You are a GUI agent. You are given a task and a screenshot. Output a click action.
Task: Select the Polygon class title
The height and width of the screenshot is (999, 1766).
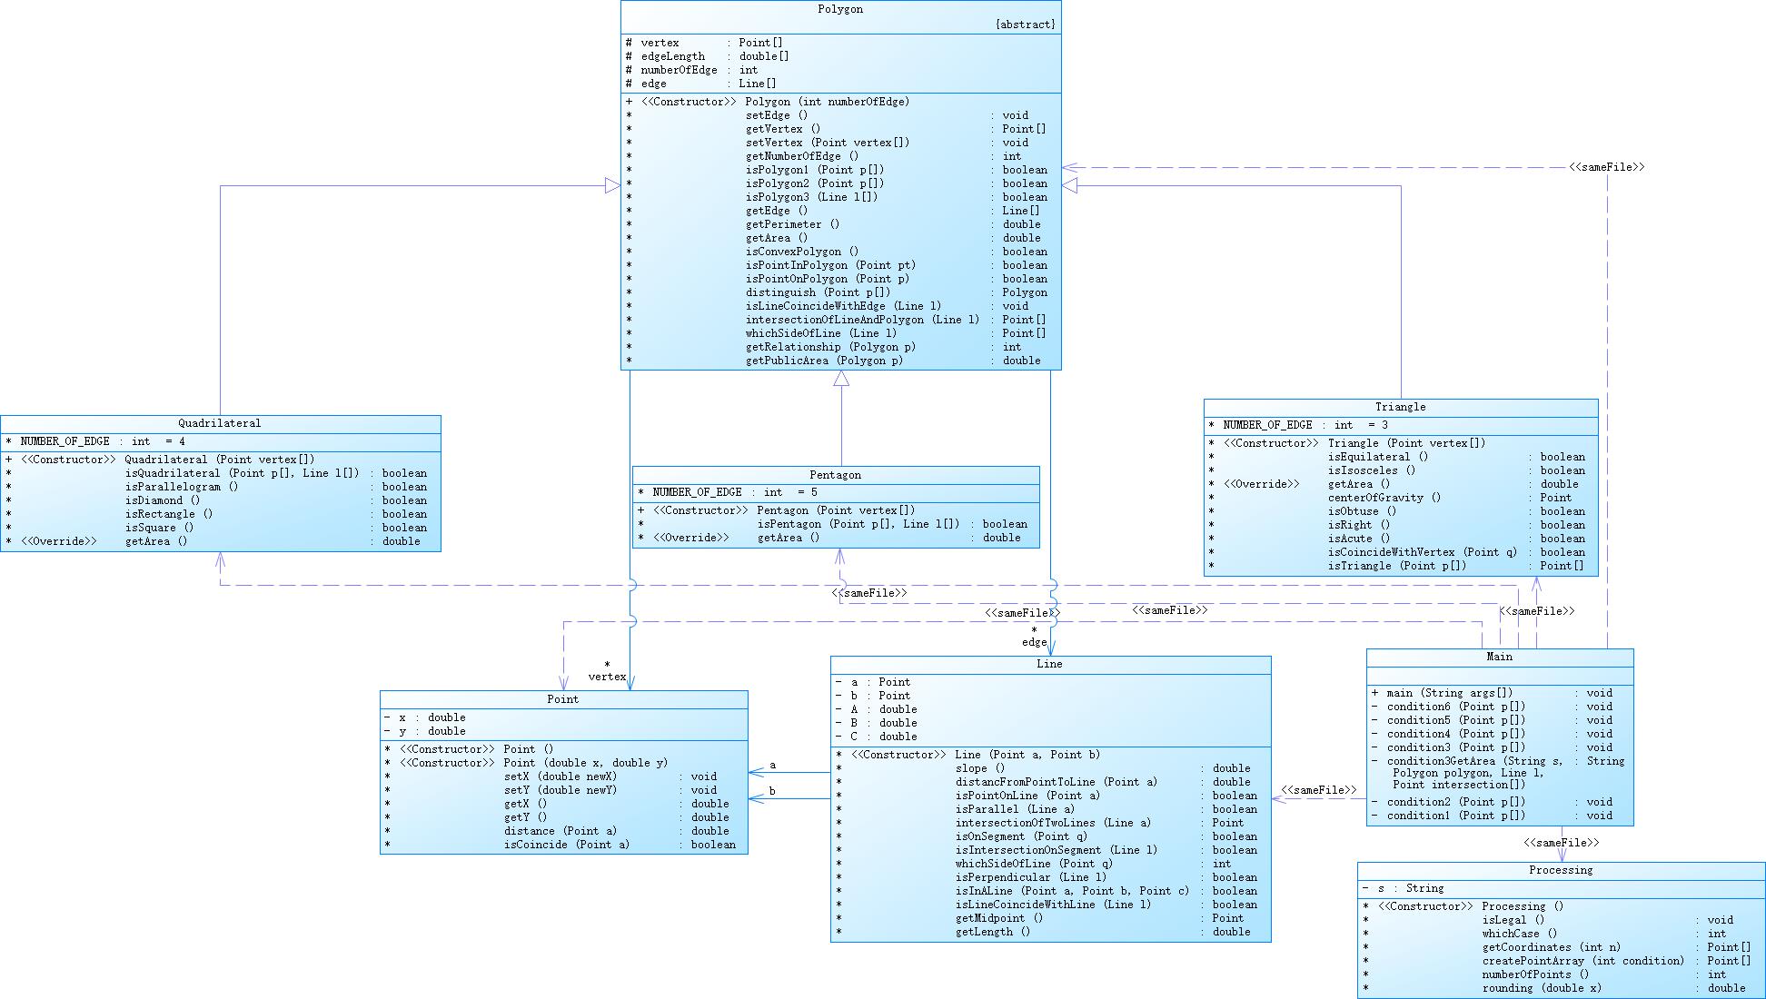click(840, 9)
